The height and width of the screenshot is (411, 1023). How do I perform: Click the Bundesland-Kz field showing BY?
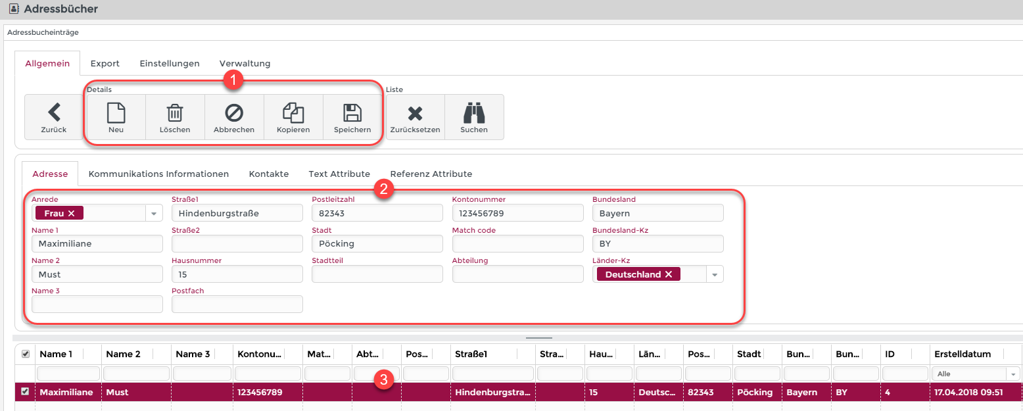(658, 243)
